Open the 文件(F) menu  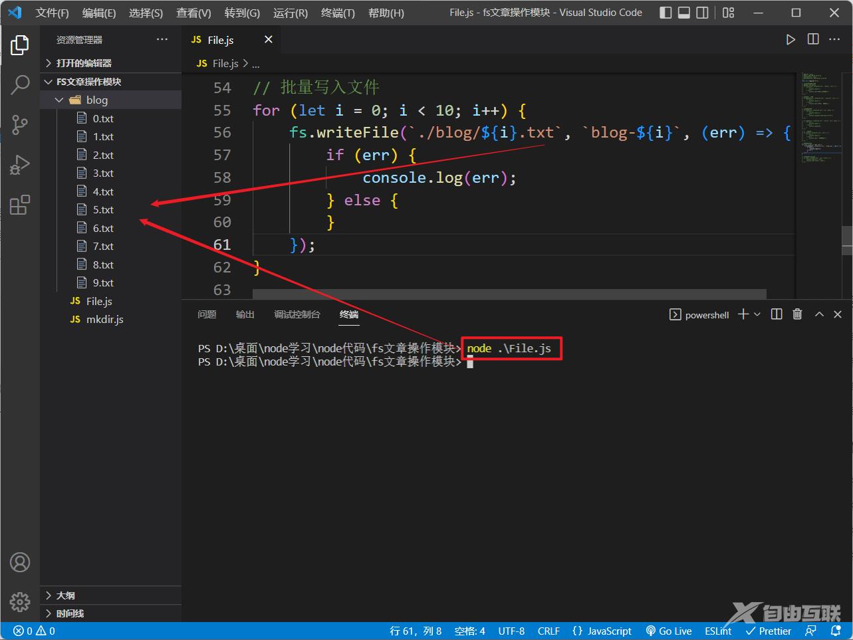(53, 13)
